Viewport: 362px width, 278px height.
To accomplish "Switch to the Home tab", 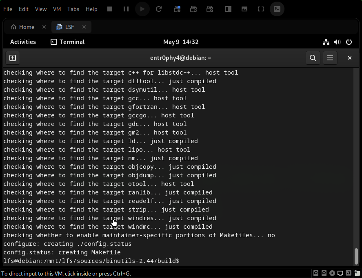I will (22, 27).
